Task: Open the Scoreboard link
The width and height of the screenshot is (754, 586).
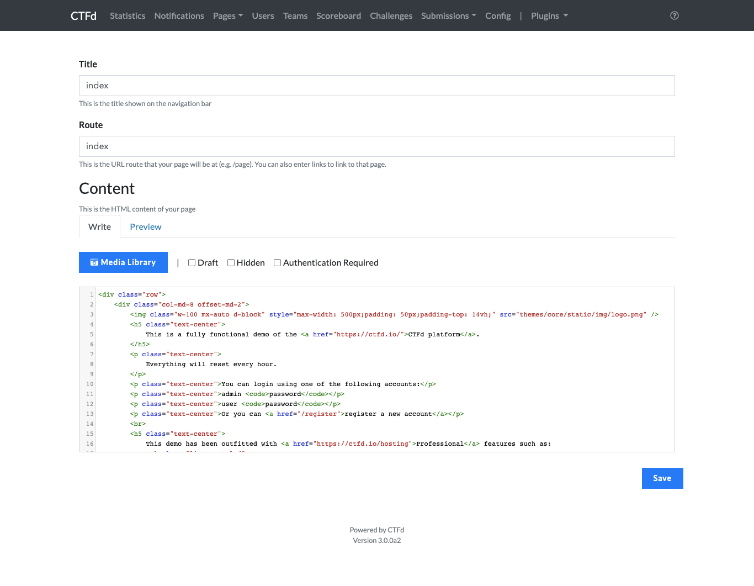Action: [x=338, y=15]
